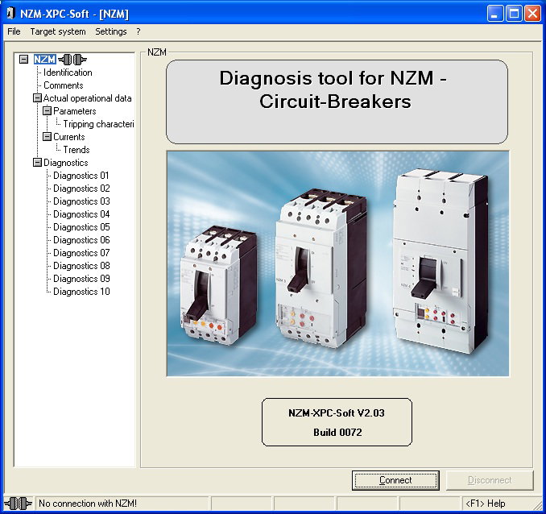Open the Settings menu
The image size is (546, 514).
pos(111,31)
